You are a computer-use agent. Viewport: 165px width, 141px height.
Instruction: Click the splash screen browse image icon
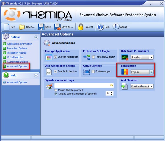click(111, 85)
